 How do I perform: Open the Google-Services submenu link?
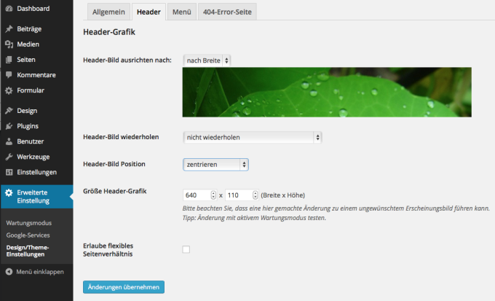28,235
